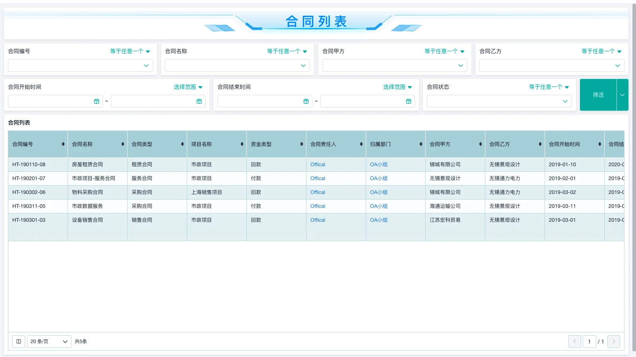Sort table by 合同开始时间 column

(600, 144)
